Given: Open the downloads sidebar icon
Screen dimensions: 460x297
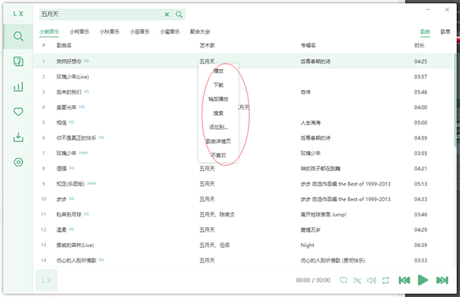Looking at the screenshot, I should pyautogui.click(x=18, y=137).
